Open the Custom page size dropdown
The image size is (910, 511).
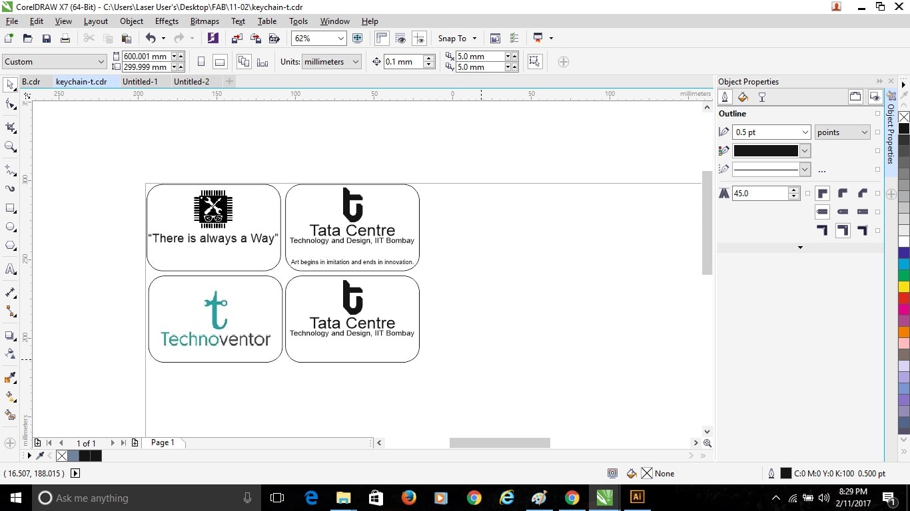(101, 62)
